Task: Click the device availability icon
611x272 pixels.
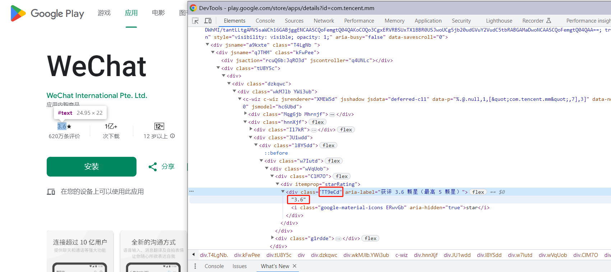Action: click(x=51, y=192)
